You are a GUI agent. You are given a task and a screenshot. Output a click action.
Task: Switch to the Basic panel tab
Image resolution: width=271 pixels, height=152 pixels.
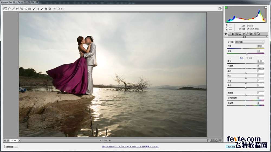coord(225,34)
